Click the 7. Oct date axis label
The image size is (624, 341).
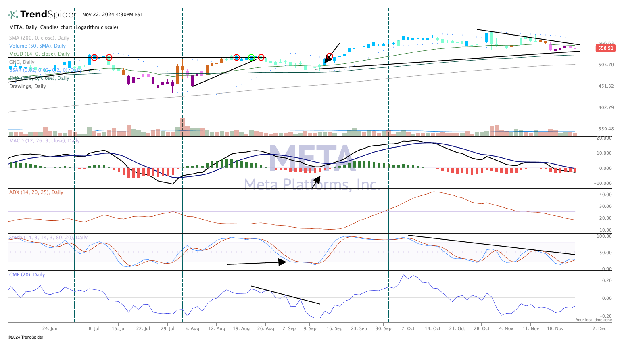(x=408, y=328)
